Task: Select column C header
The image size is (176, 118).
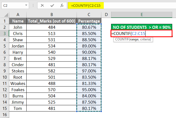Action: pyautogui.click(x=89, y=15)
